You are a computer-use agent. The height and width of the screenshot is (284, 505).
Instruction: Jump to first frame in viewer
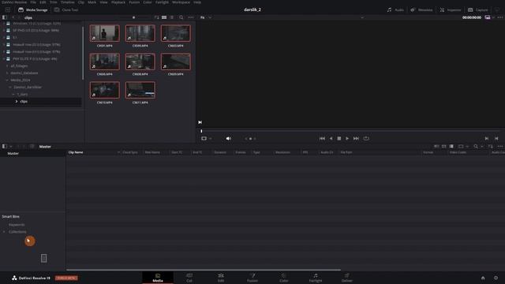click(x=322, y=139)
